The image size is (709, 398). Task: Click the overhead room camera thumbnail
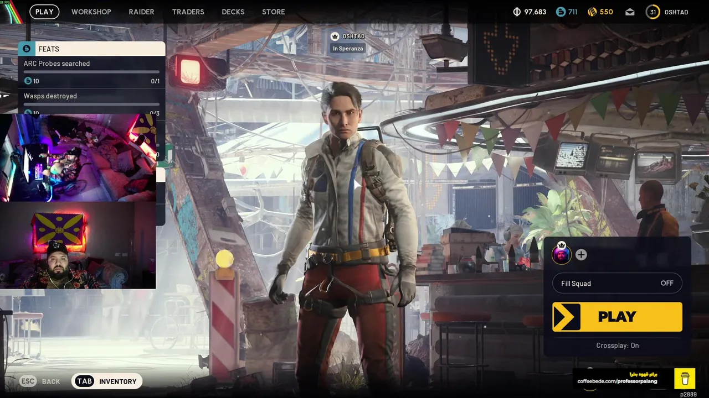(x=78, y=158)
